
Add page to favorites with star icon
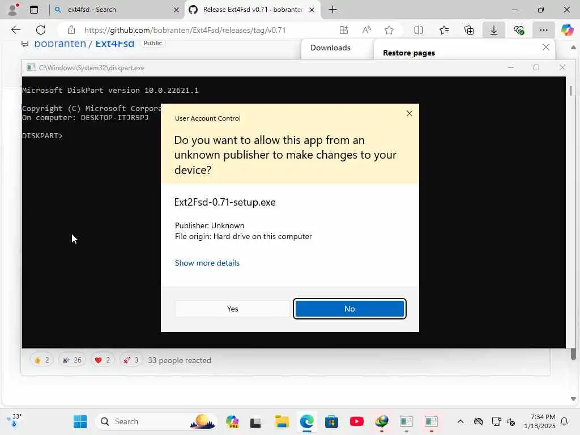point(389,30)
